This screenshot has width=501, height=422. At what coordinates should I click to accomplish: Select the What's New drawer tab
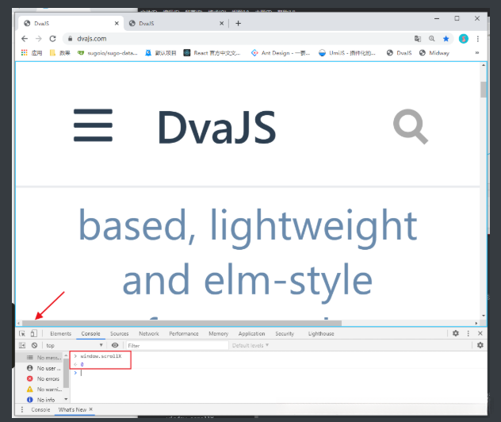tap(72, 409)
